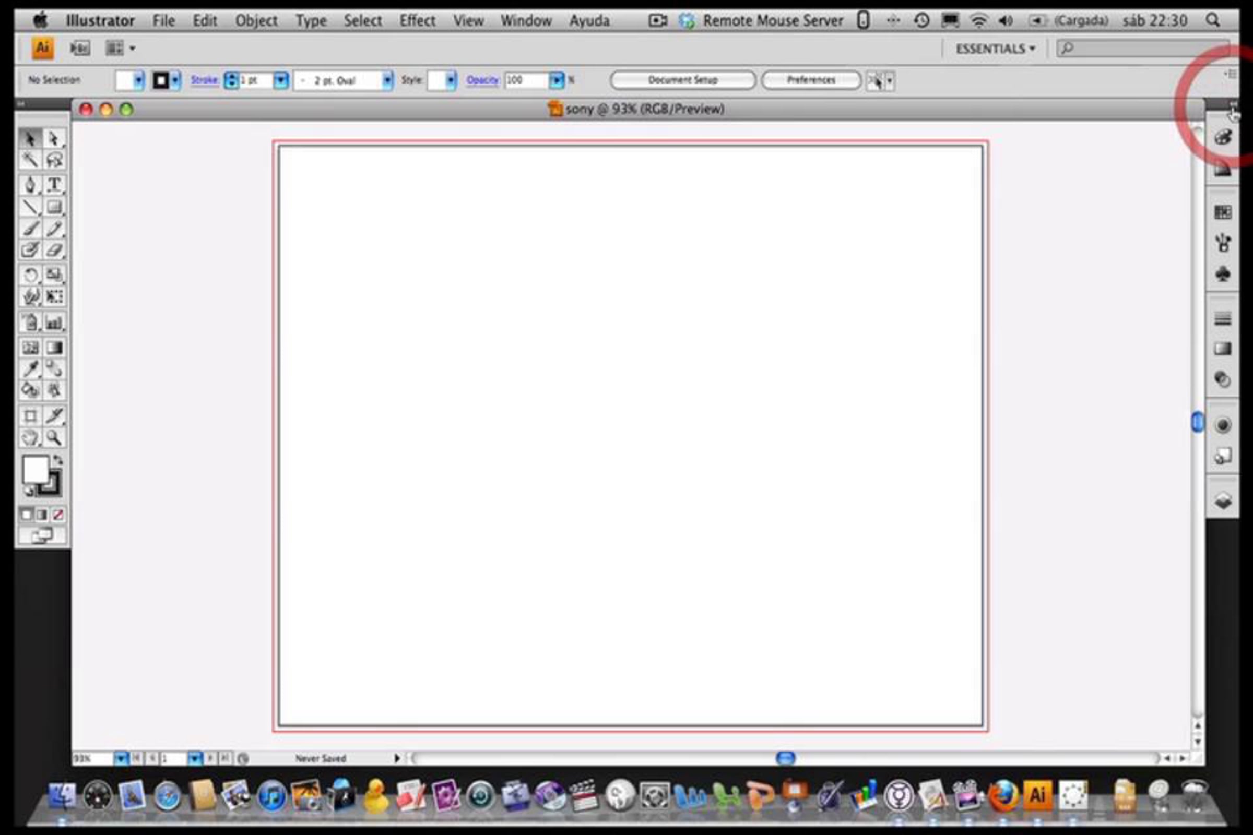1253x835 pixels.
Task: Choose the Magic Wand tool
Action: [x=30, y=159]
